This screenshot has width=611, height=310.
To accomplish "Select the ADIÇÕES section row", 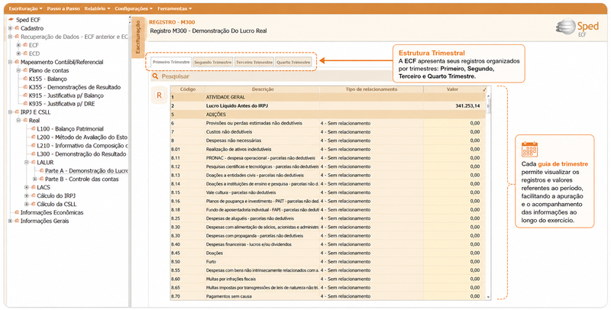I will tap(328, 115).
